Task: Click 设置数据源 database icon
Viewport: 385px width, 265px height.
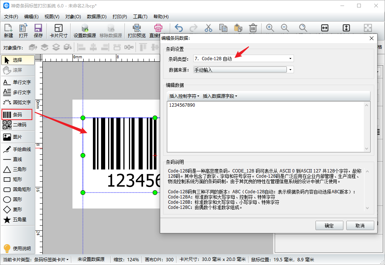Action: [85, 31]
